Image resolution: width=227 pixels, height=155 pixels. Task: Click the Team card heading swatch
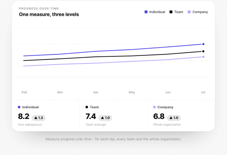(87, 107)
